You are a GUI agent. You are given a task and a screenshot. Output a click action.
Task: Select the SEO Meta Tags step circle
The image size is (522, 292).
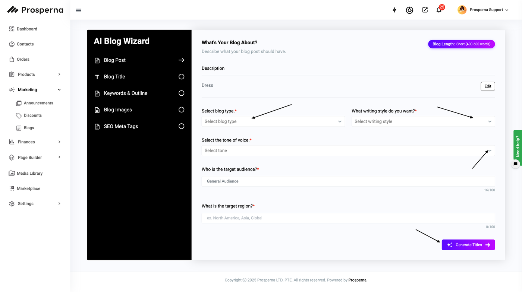[x=181, y=126]
